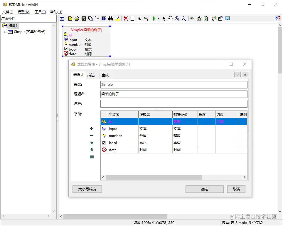Click the new table entity icon
Image resolution: width=283 pixels, height=226 pixels.
pyautogui.click(x=132, y=19)
